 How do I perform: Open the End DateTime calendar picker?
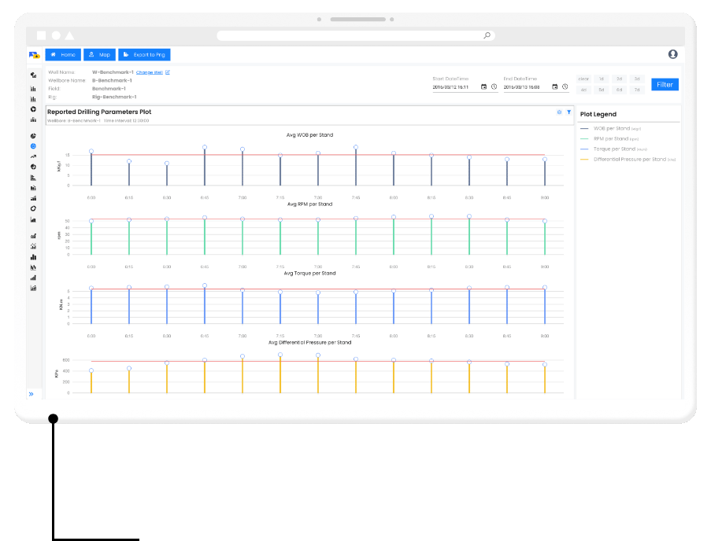tap(554, 87)
